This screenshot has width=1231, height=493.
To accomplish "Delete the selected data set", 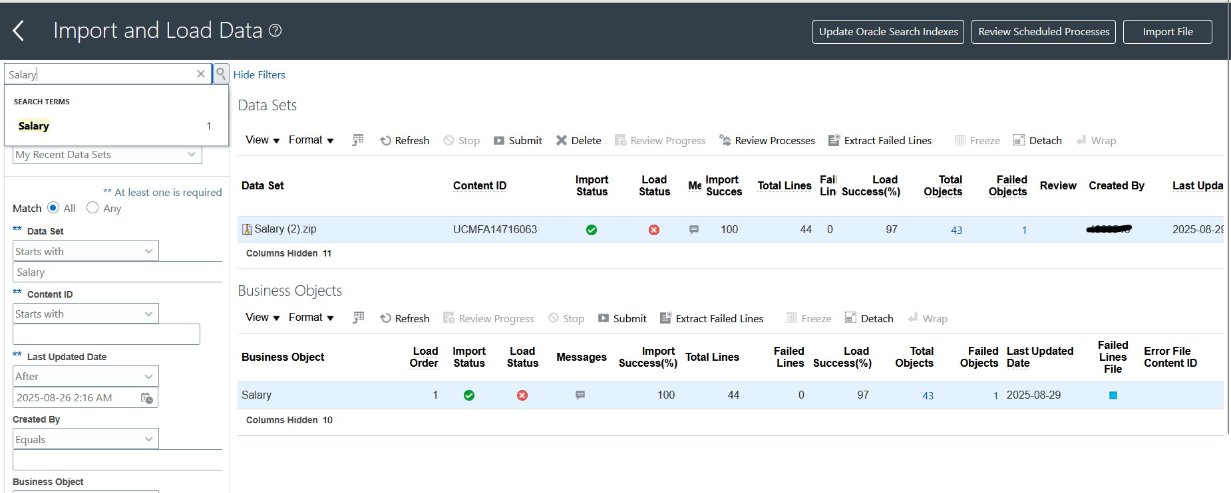I will point(579,140).
